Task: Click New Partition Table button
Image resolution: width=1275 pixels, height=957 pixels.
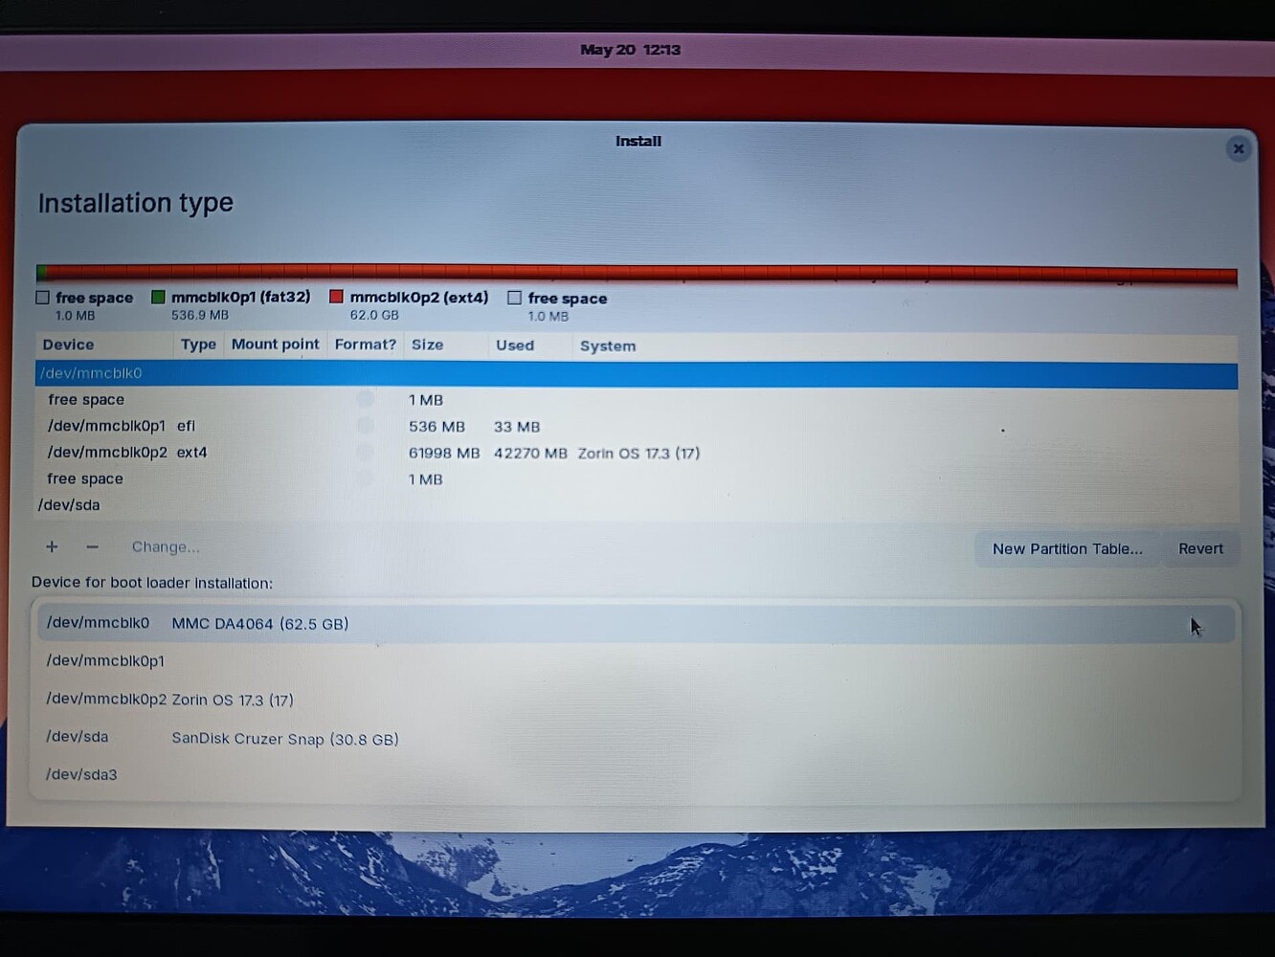Action: tap(1067, 548)
